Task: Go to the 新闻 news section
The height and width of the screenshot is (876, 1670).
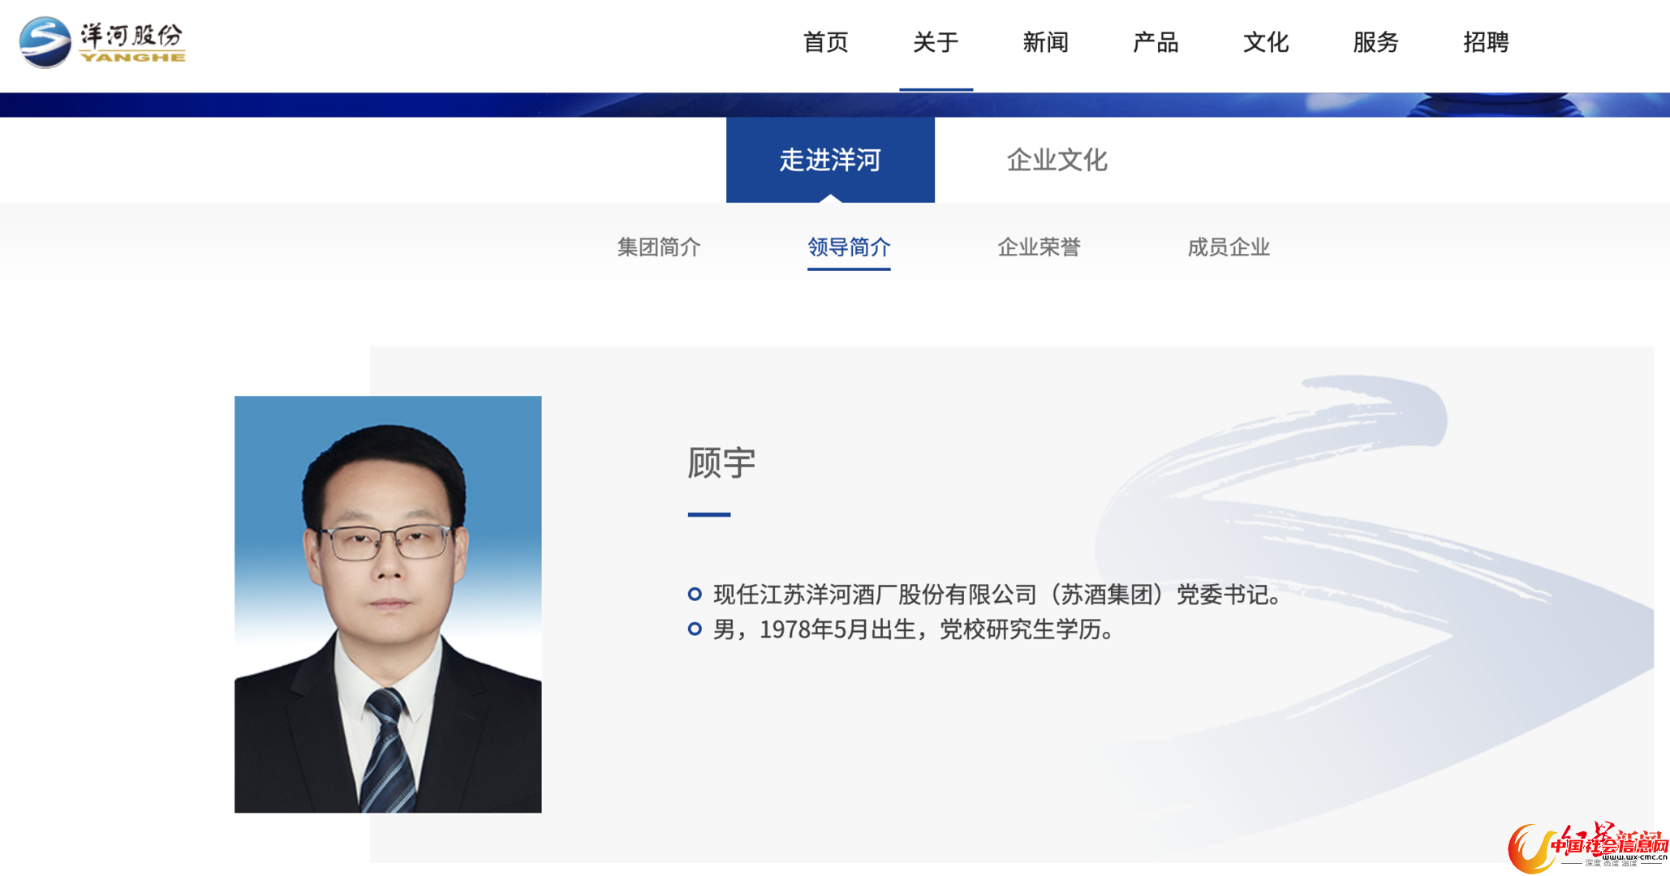Action: coord(1045,42)
